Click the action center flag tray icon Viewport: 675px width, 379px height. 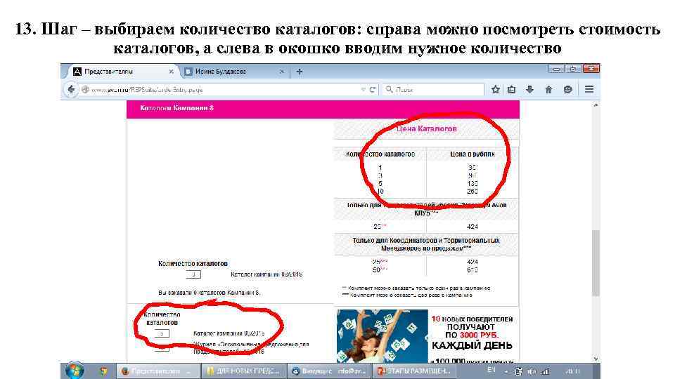coord(519,371)
